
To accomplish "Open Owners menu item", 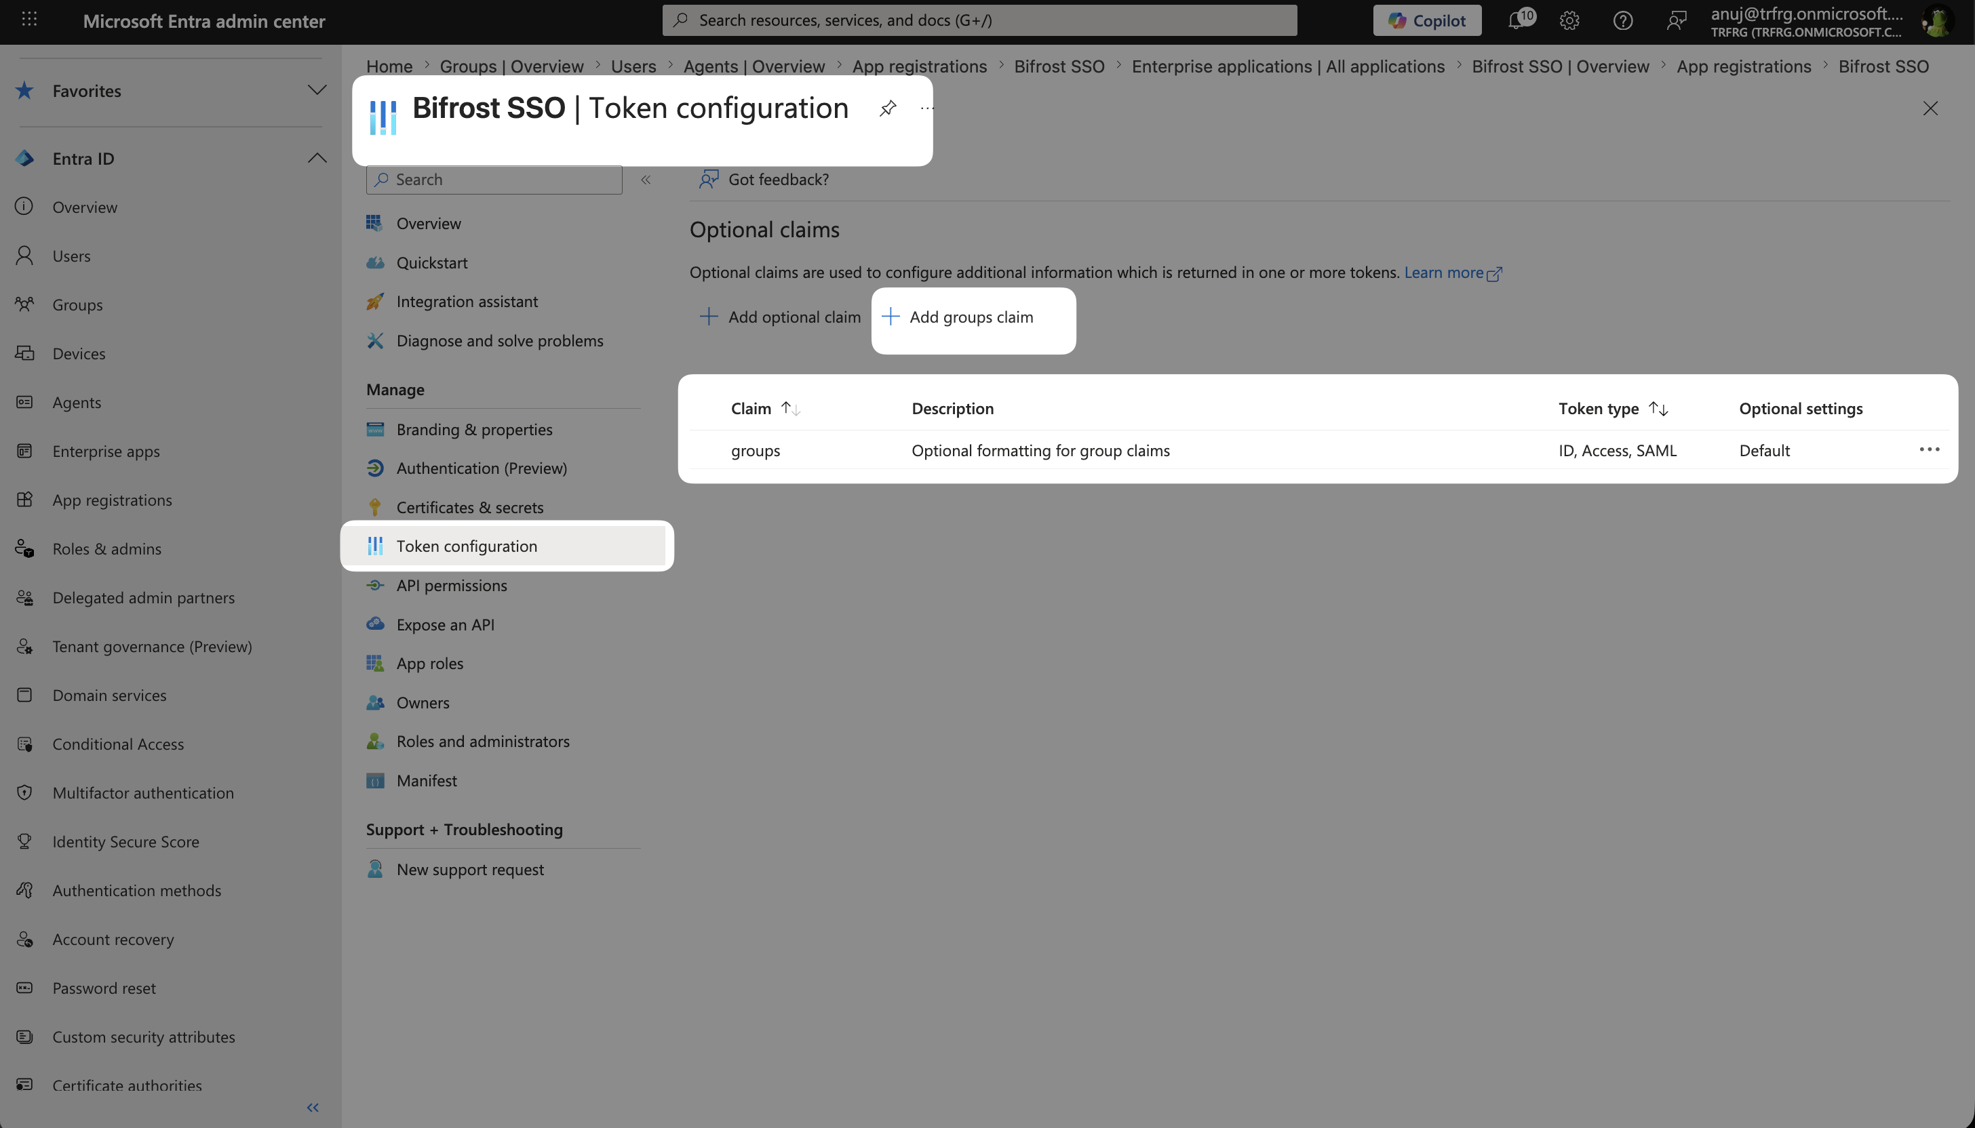I will 423,703.
